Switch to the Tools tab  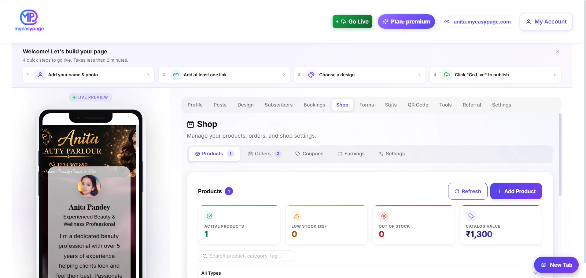[x=445, y=105]
